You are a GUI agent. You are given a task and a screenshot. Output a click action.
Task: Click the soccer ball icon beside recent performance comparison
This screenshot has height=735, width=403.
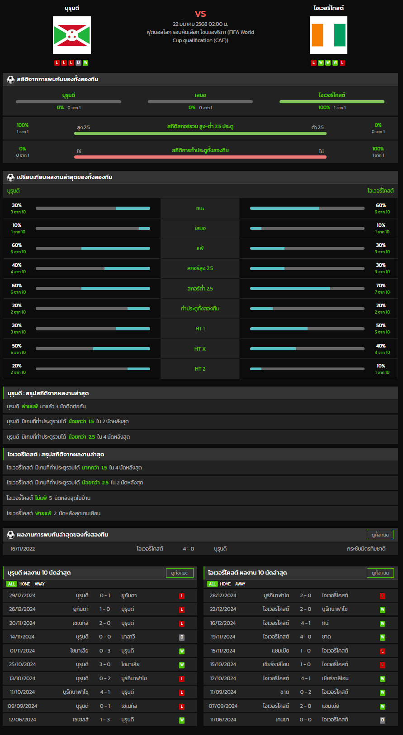pos(11,177)
